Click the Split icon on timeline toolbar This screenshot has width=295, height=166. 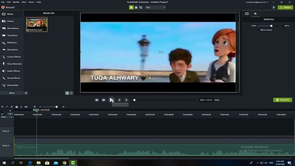26,107
